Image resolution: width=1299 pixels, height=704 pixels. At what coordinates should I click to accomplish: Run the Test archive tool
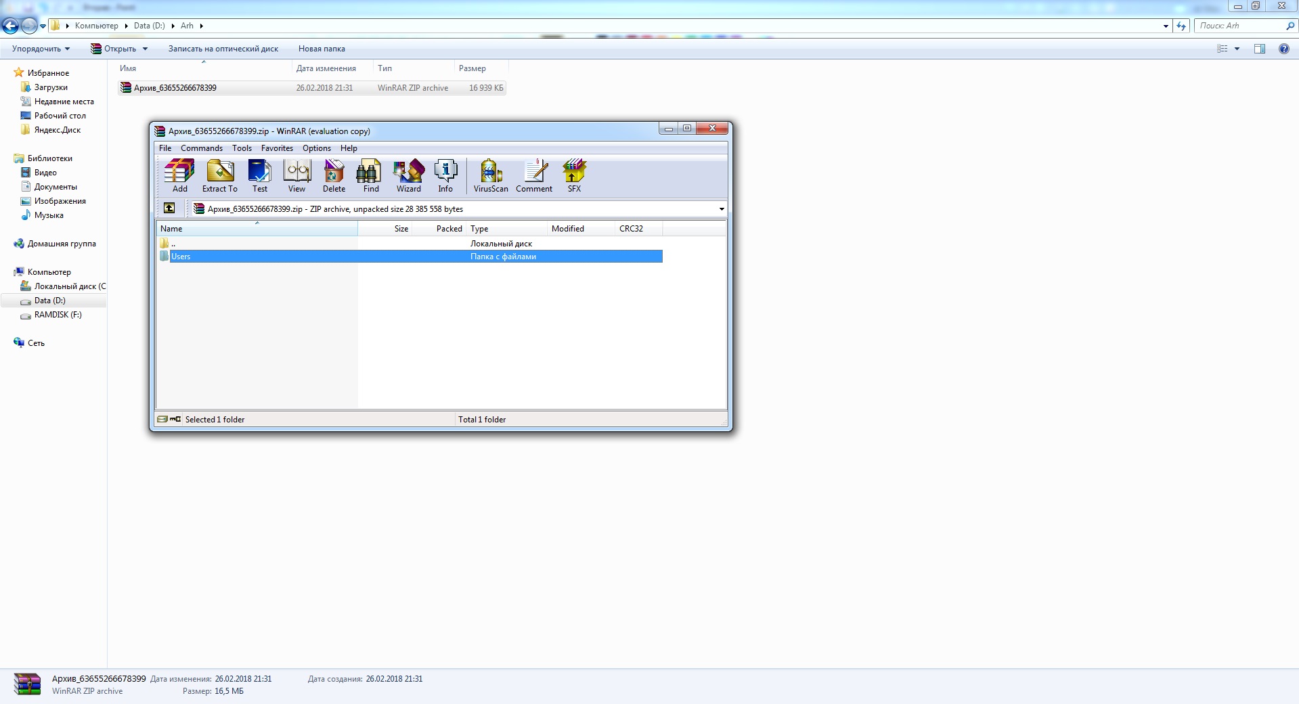pyautogui.click(x=260, y=176)
